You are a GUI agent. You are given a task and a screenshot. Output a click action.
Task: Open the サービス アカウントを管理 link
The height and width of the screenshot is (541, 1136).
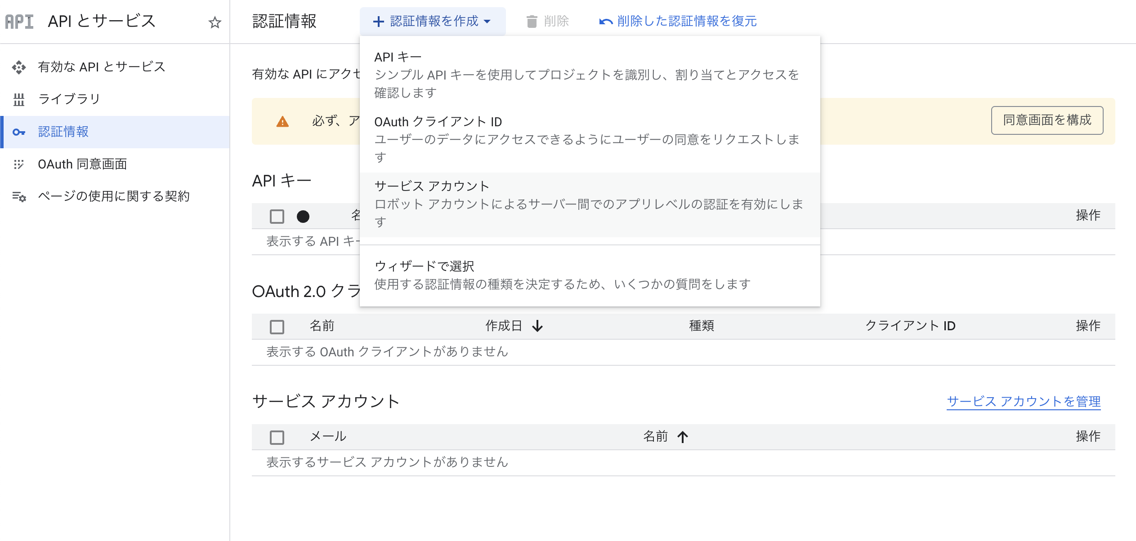[x=1024, y=401]
